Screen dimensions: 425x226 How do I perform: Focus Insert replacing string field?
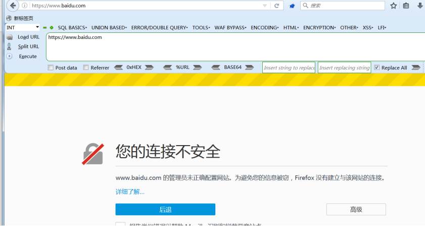click(345, 68)
